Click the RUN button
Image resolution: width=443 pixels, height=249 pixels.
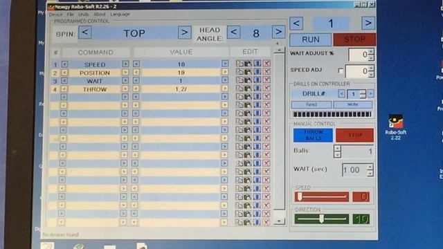(x=311, y=39)
